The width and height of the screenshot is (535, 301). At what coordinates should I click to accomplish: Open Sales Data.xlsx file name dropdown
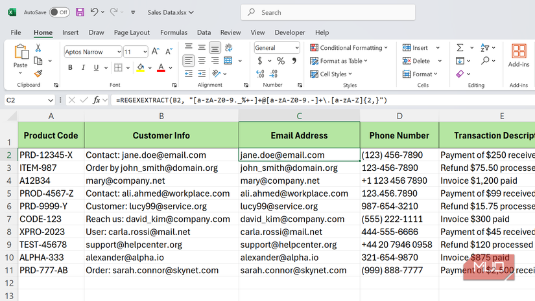pos(171,12)
